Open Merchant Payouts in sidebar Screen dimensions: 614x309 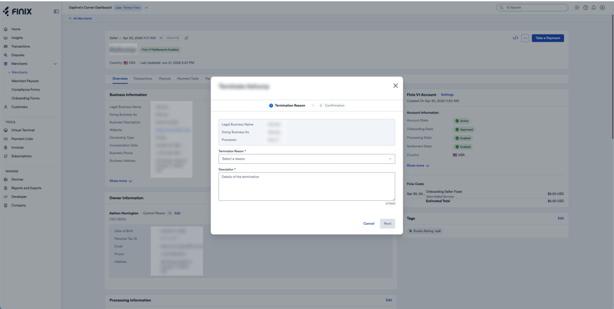25,81
